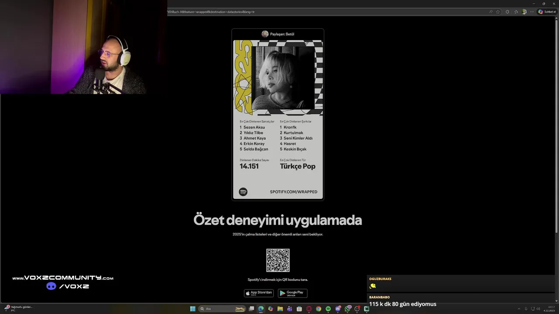Click 'Sezen Aksu' in top artists list
The image size is (559, 314).
pos(254,127)
